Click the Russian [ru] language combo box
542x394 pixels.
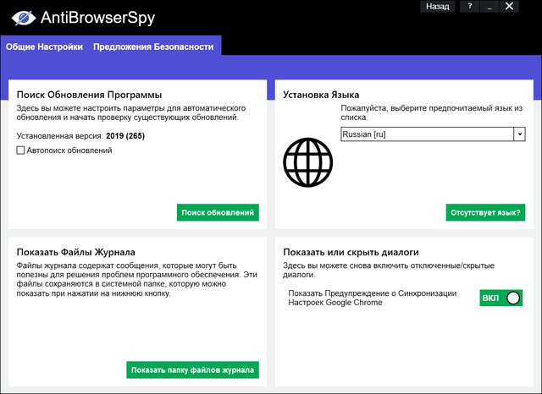[x=427, y=134]
